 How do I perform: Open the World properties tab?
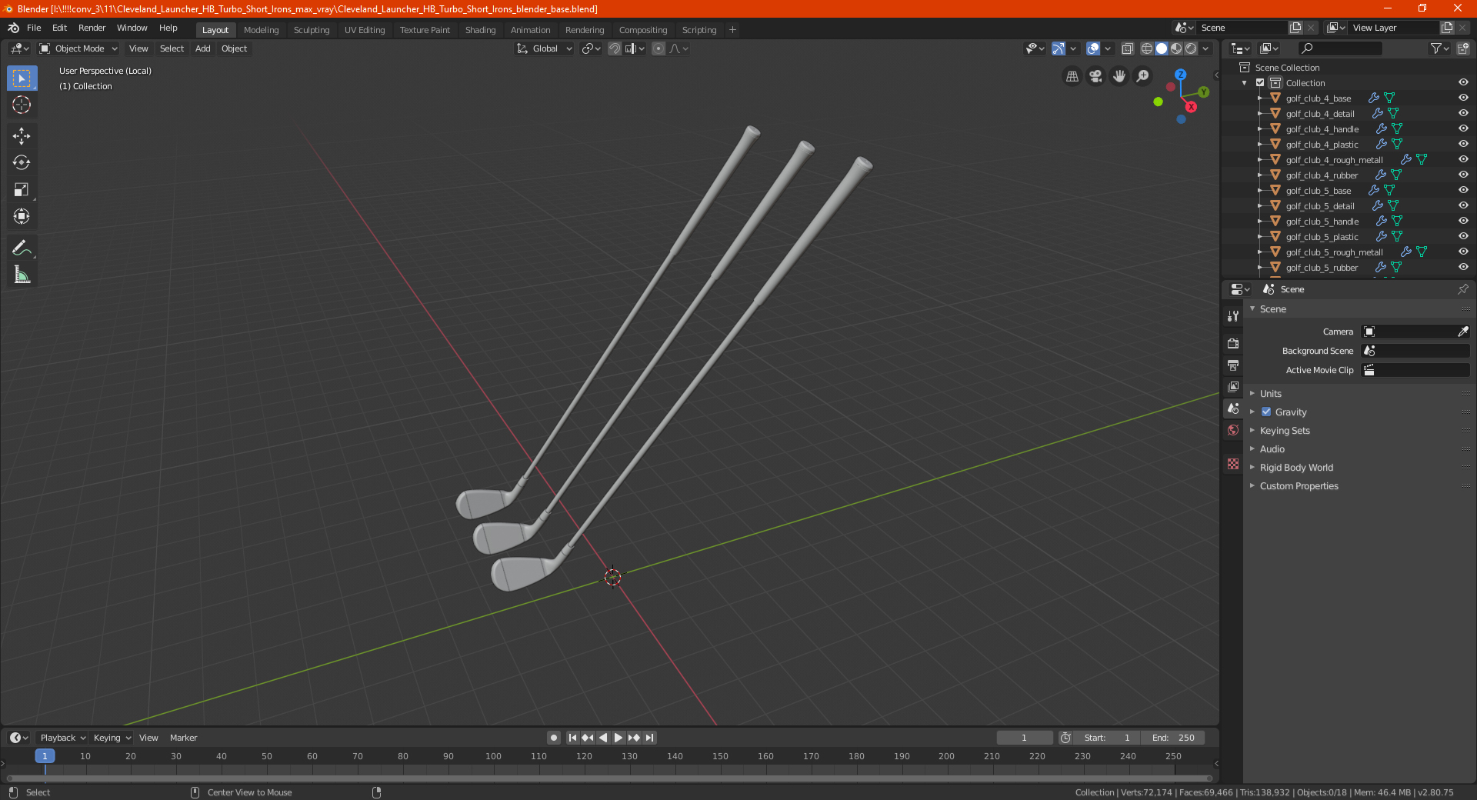1233,430
